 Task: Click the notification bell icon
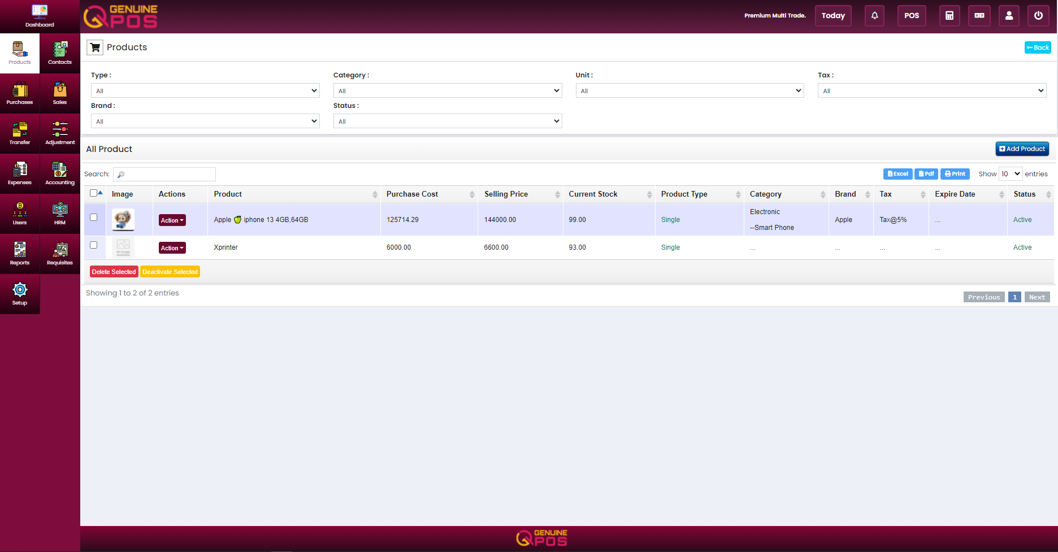pyautogui.click(x=874, y=16)
